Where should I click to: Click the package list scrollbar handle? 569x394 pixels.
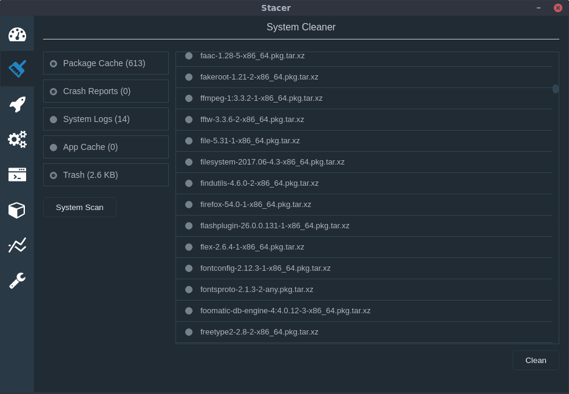555,89
